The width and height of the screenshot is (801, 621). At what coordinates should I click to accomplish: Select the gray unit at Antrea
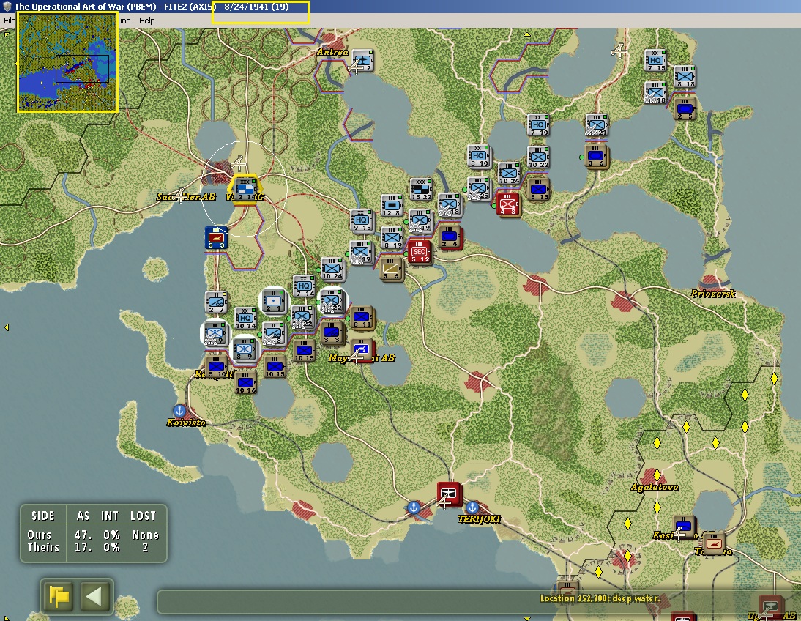(x=362, y=62)
